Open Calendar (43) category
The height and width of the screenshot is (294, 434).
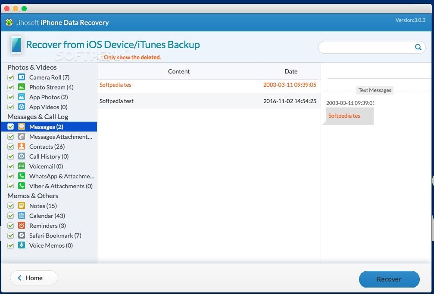pyautogui.click(x=47, y=216)
